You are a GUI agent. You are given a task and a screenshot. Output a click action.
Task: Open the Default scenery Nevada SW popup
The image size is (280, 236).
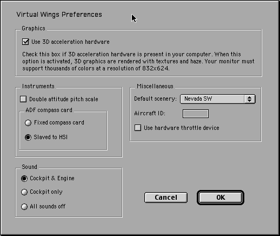click(218, 99)
